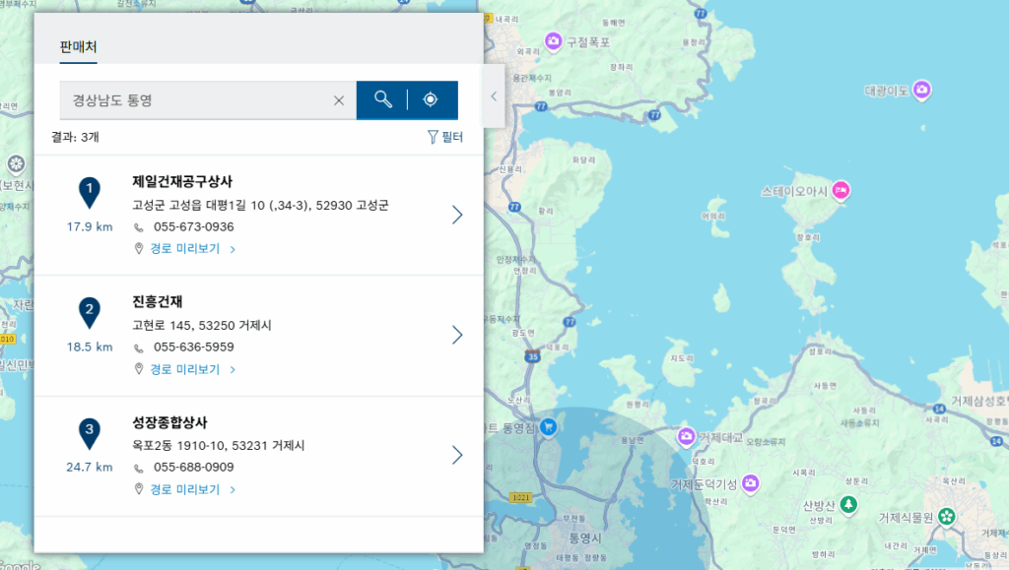Click the 진흥건재 store name
The width and height of the screenshot is (1009, 570).
point(158,301)
